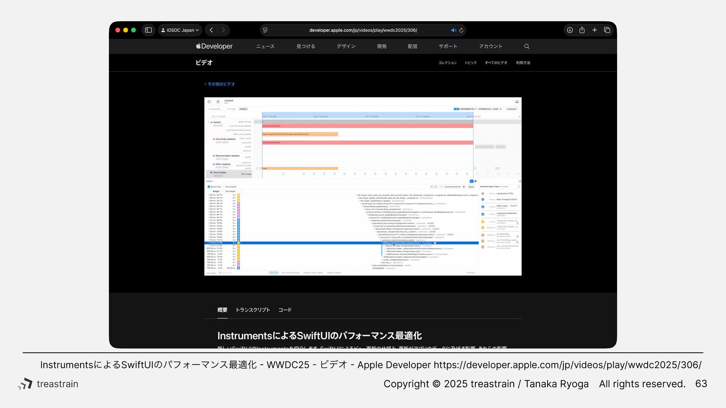
Task: Select the All Tracks filter
Action: coord(231,109)
